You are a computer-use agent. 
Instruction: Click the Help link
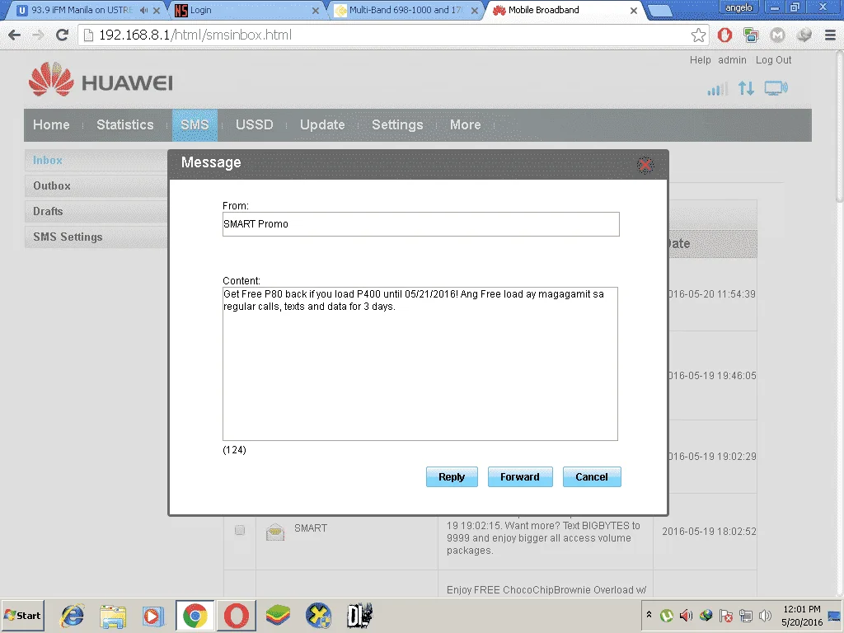coord(701,60)
